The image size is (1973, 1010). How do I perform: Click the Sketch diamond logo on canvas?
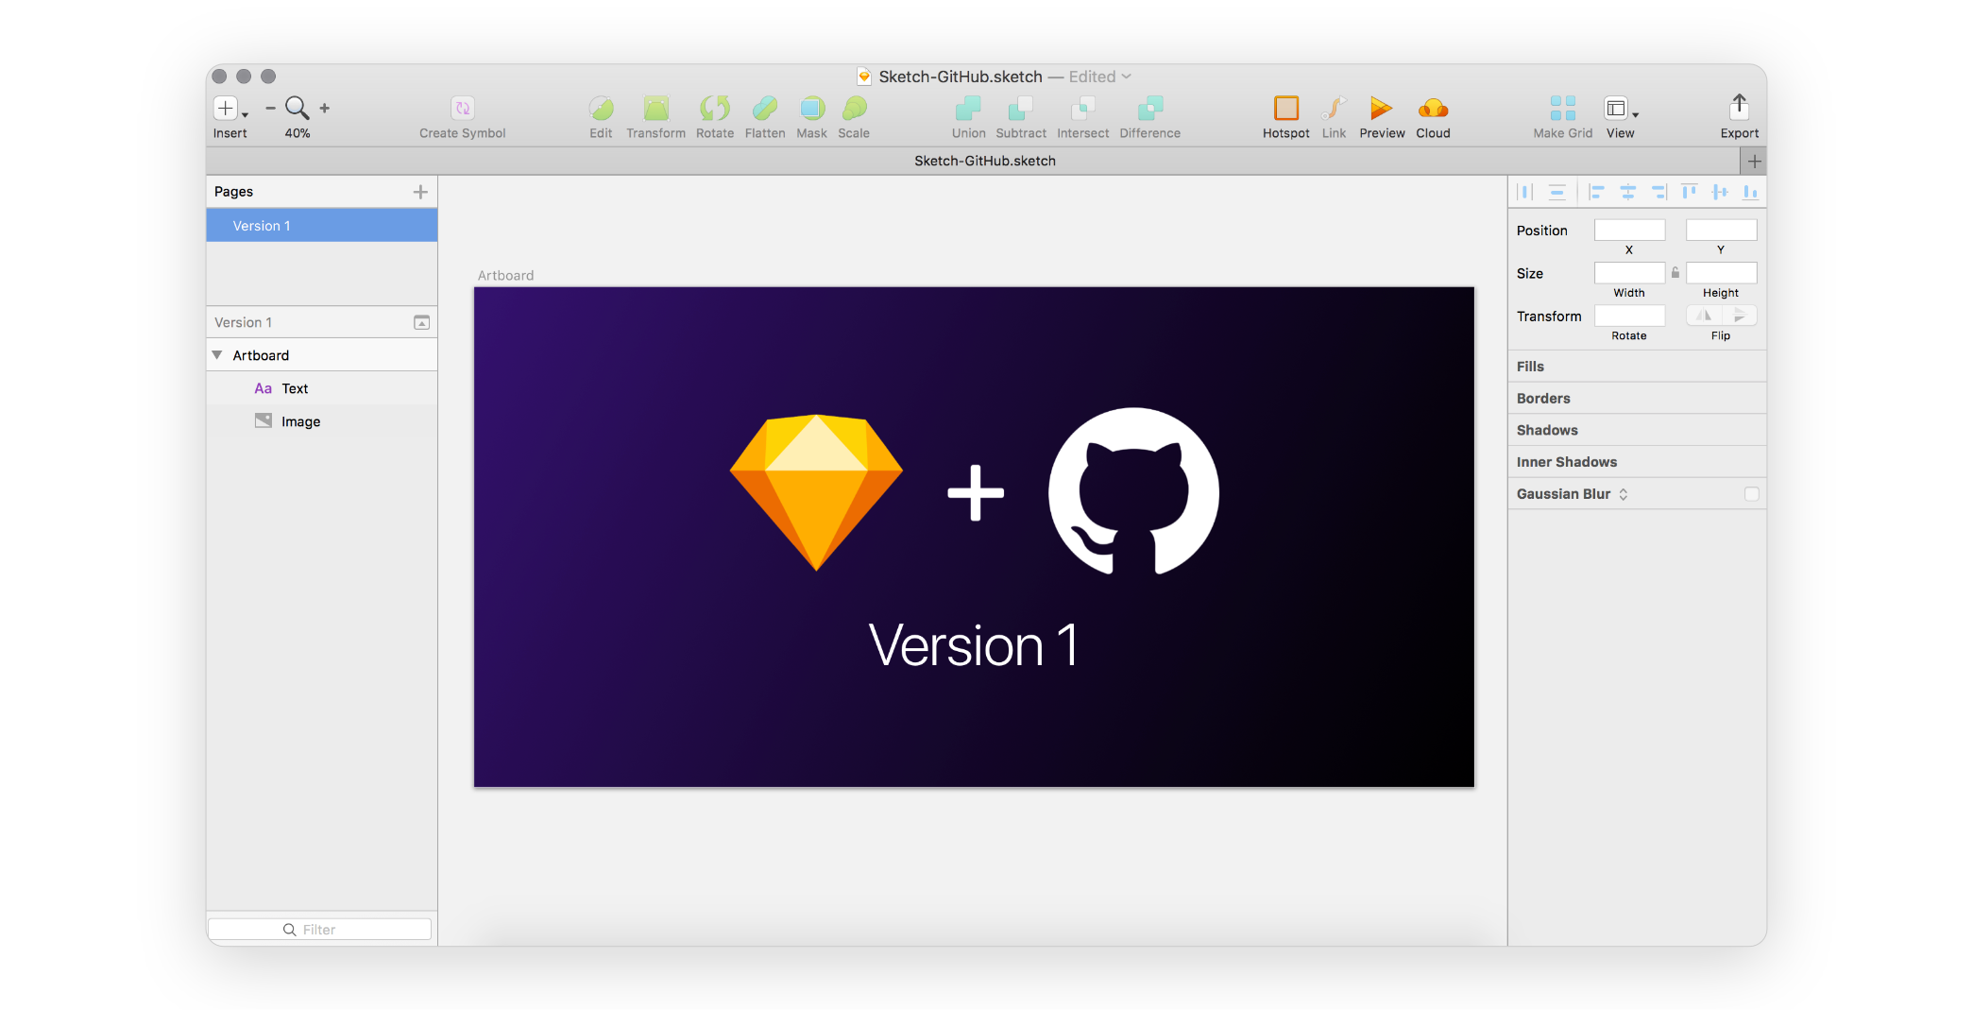816,491
